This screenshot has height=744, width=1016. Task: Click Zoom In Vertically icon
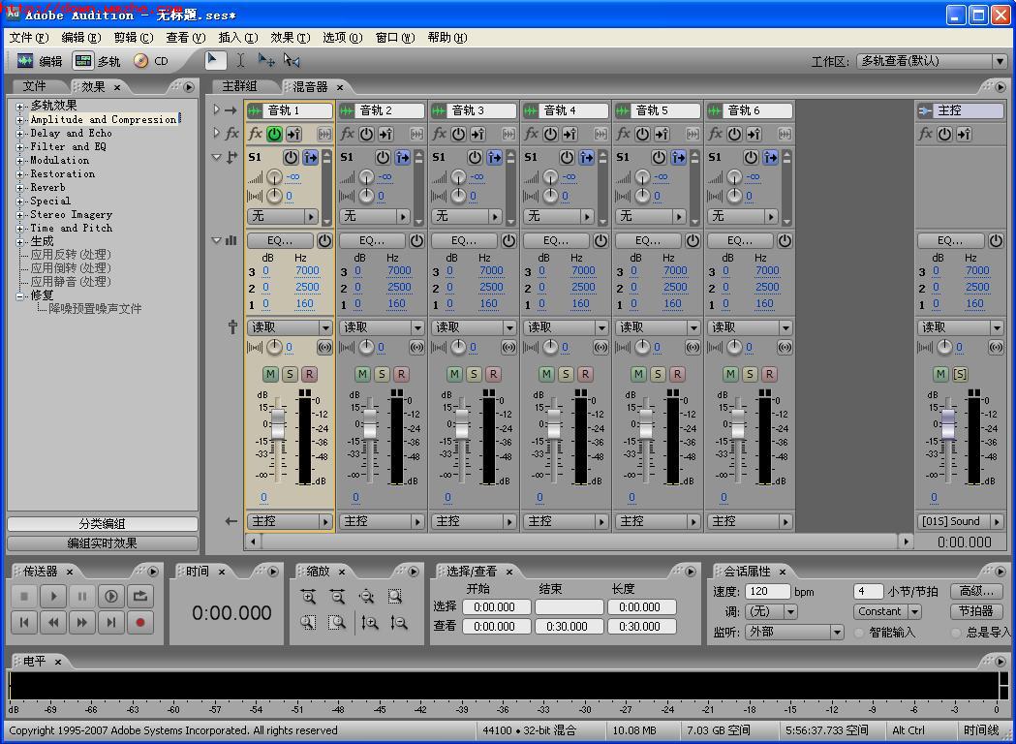point(370,623)
